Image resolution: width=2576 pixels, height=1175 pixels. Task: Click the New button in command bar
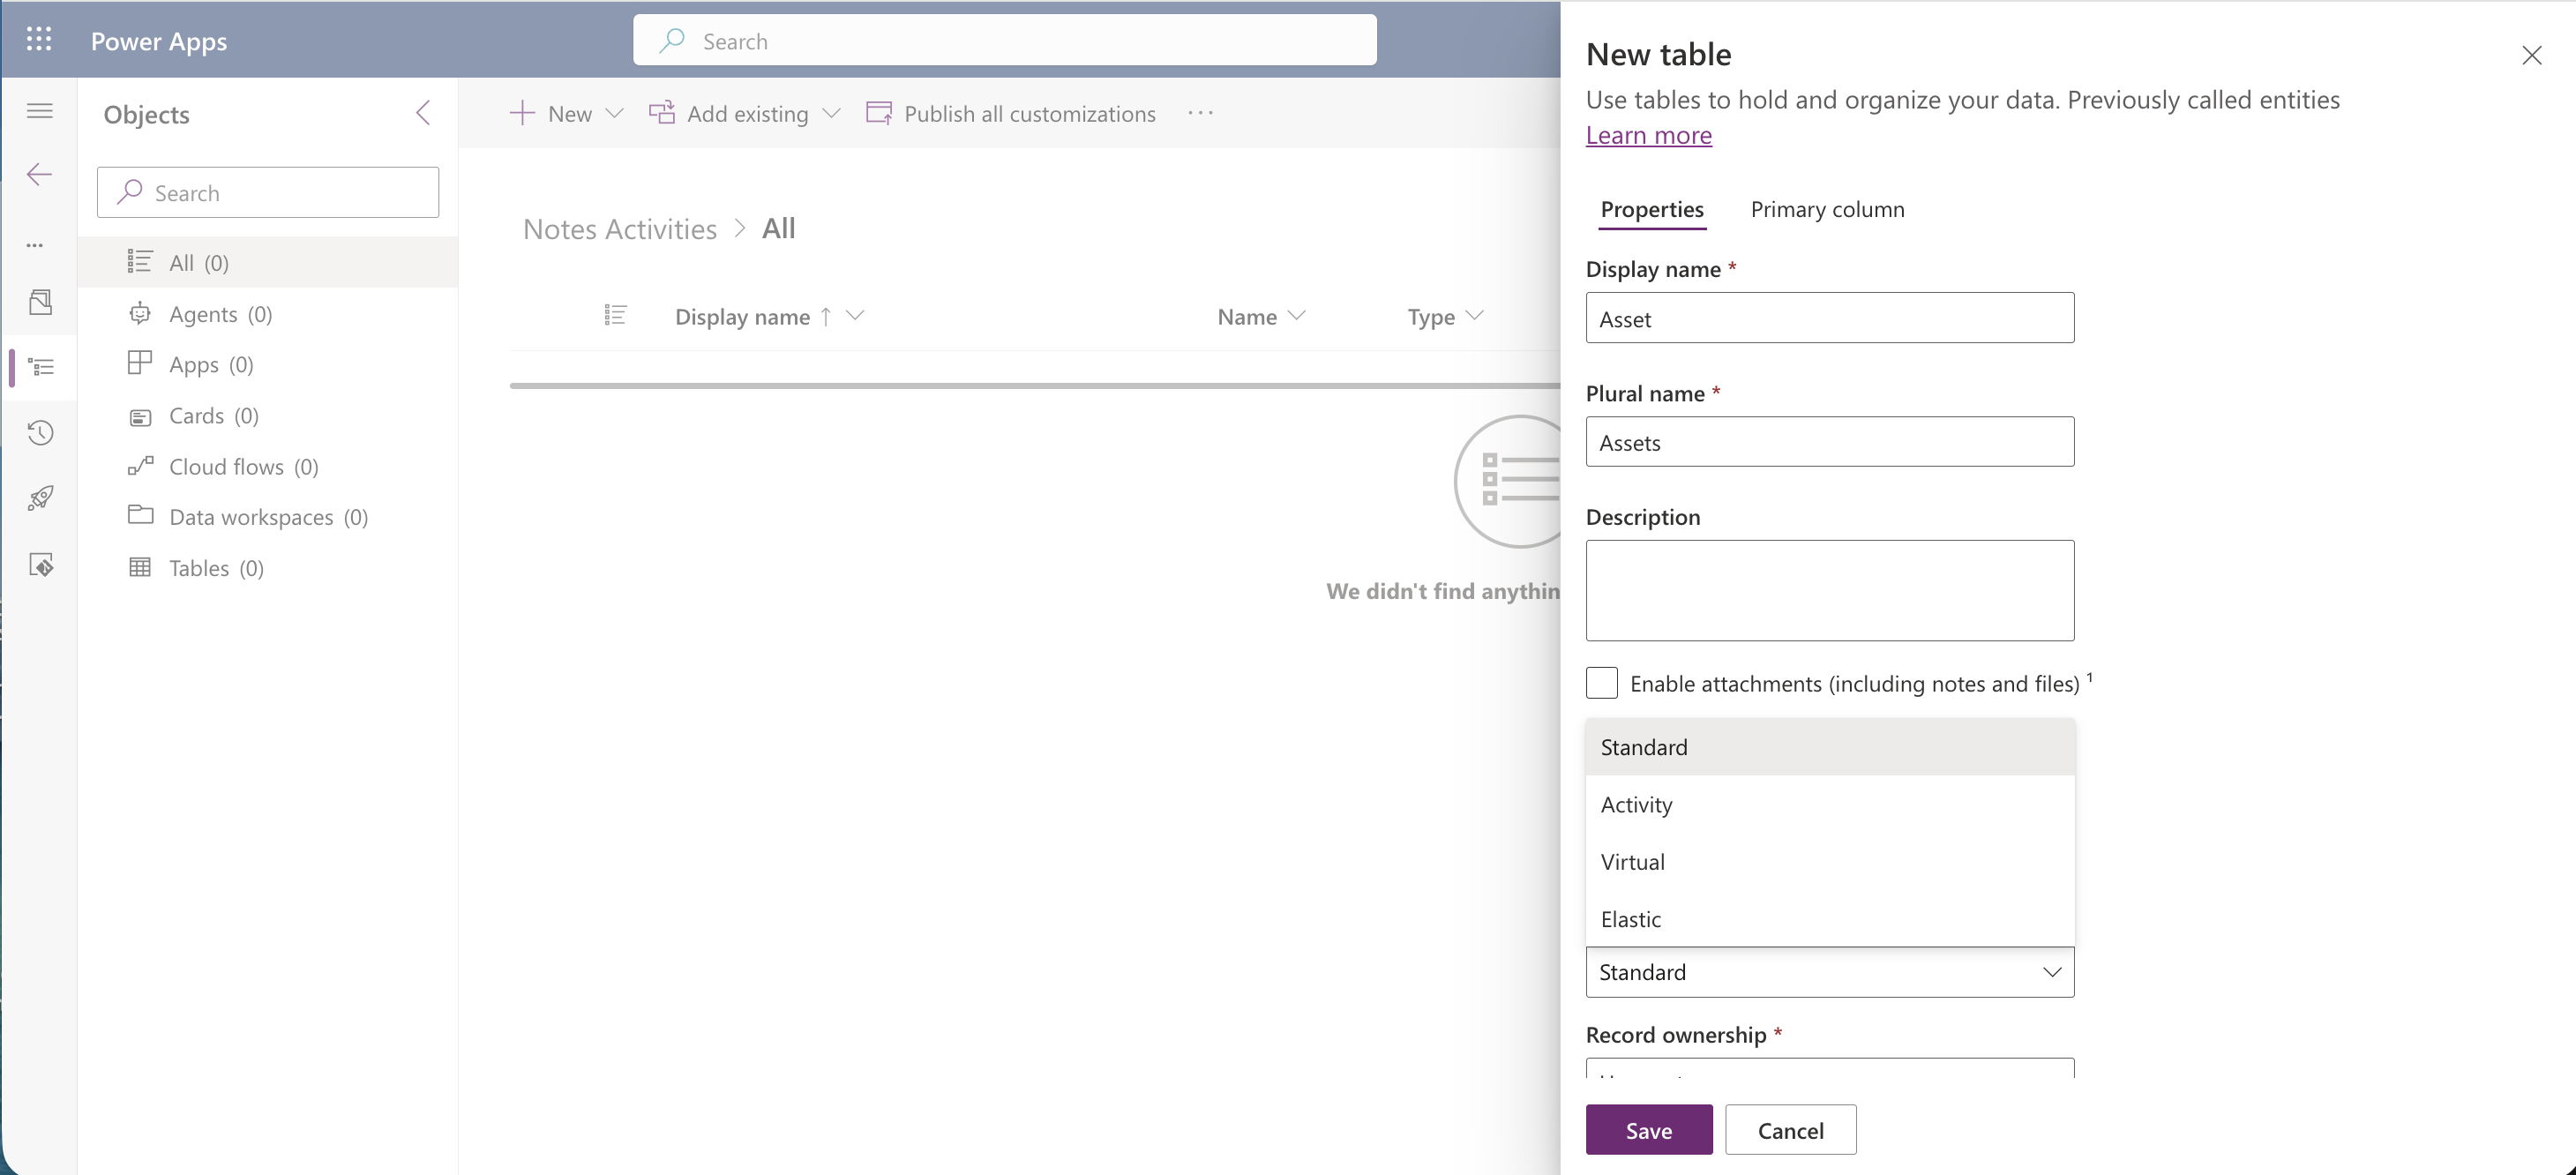point(551,113)
